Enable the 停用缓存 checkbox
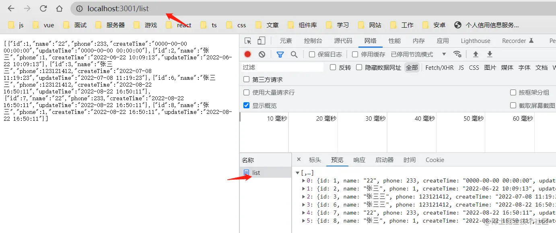 355,54
